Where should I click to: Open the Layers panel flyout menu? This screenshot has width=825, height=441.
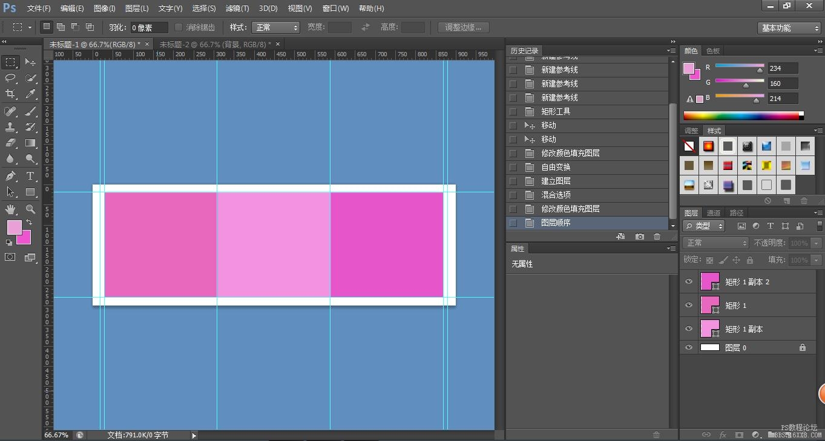tap(818, 213)
